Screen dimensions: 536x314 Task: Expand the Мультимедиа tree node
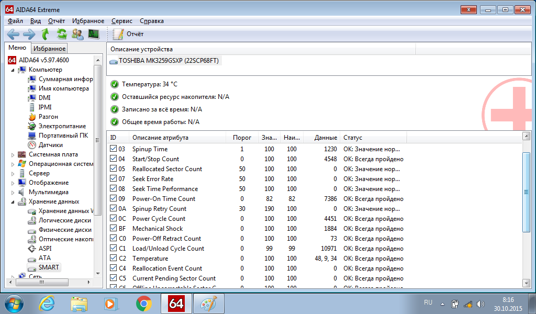click(x=13, y=193)
